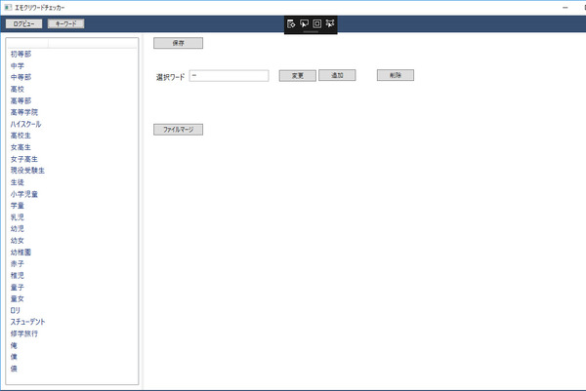
Task: Select the 幼稚園 list entry
Action: (x=21, y=253)
